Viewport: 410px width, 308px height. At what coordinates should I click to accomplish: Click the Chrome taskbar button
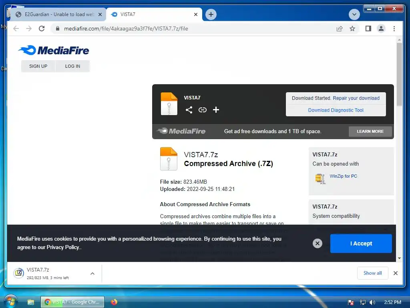pyautogui.click(x=72, y=302)
